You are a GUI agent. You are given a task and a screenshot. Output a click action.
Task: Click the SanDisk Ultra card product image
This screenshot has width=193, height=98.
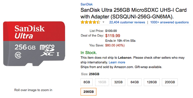coord(34,44)
